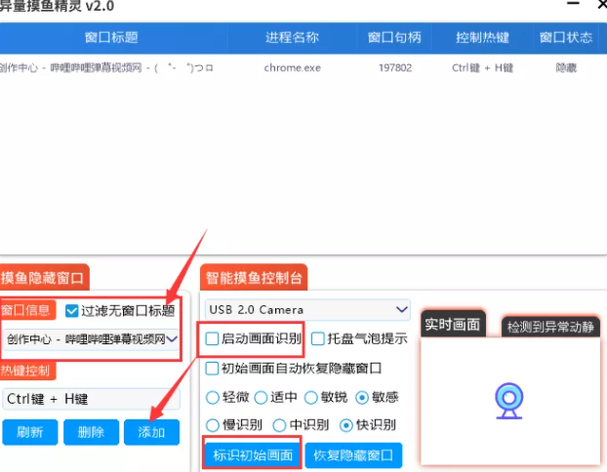Screen dimensions: 607x472
Task: Choose the 中识别 speed option
Action: point(279,425)
